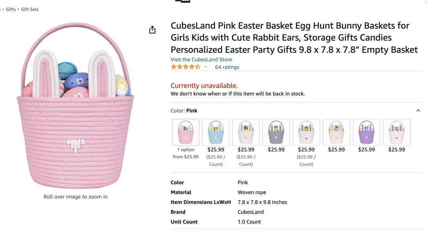Select the pink basket color swatch

(185, 132)
